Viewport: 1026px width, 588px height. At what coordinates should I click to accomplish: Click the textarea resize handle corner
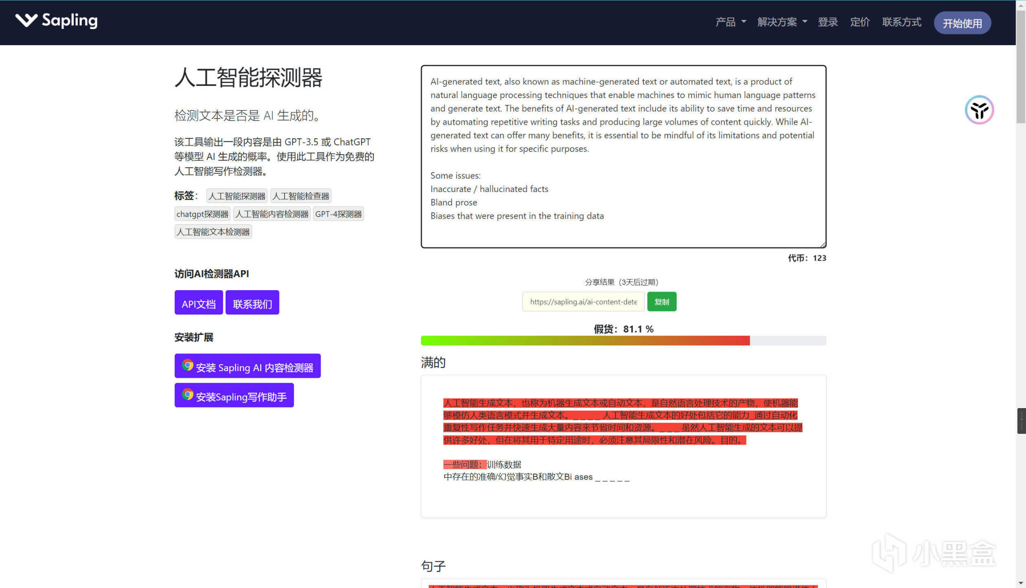pos(823,245)
